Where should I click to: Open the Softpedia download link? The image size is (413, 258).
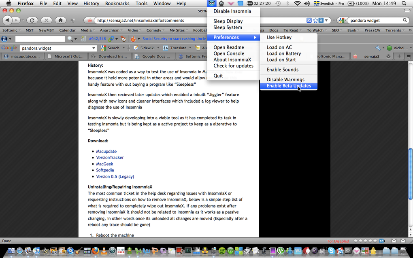pos(105,170)
